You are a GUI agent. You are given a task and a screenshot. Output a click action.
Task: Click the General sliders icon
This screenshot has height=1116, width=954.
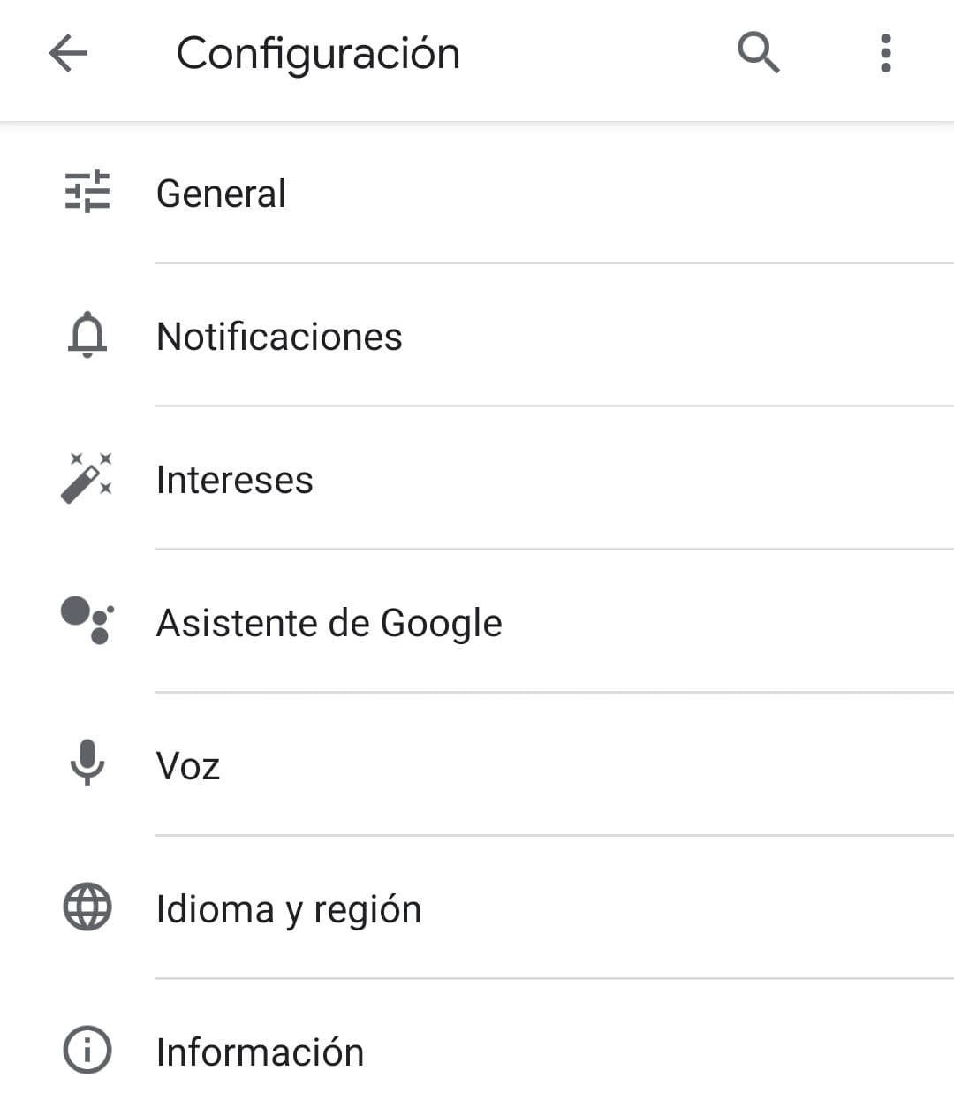pos(87,192)
